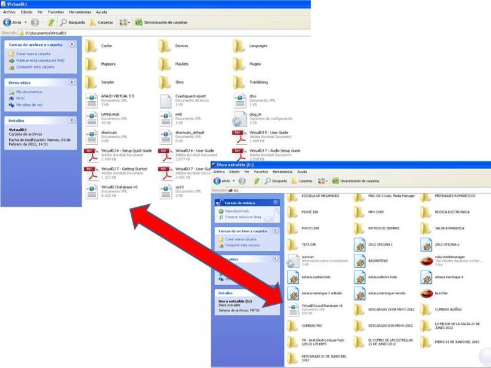Select the dmx XML document
Image resolution: width=491 pixels, height=368 pixels.
(254, 101)
